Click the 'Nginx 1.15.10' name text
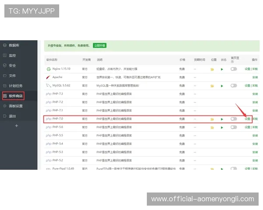This screenshot has height=210, width=263. 61,69
